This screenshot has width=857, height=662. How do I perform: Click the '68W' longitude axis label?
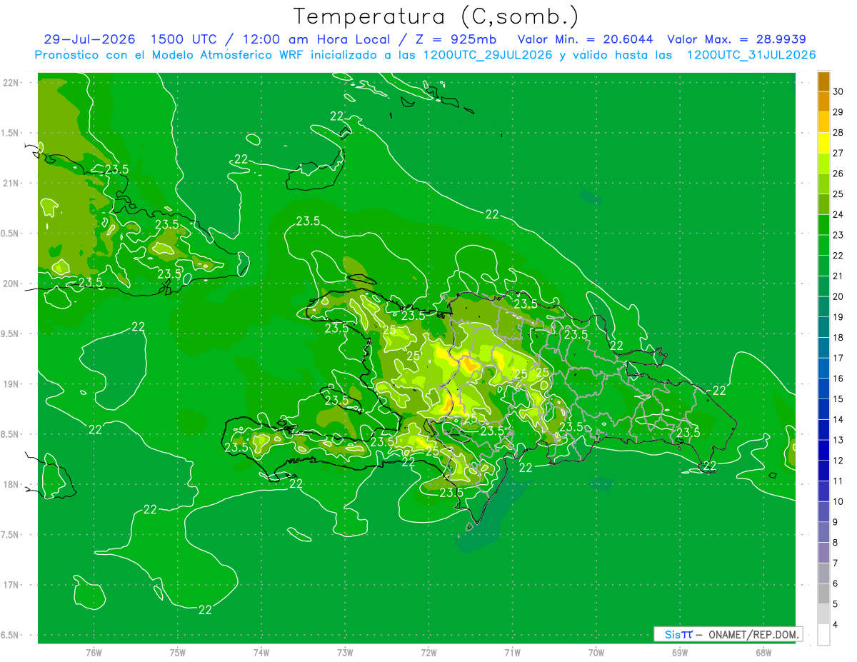coord(763,653)
